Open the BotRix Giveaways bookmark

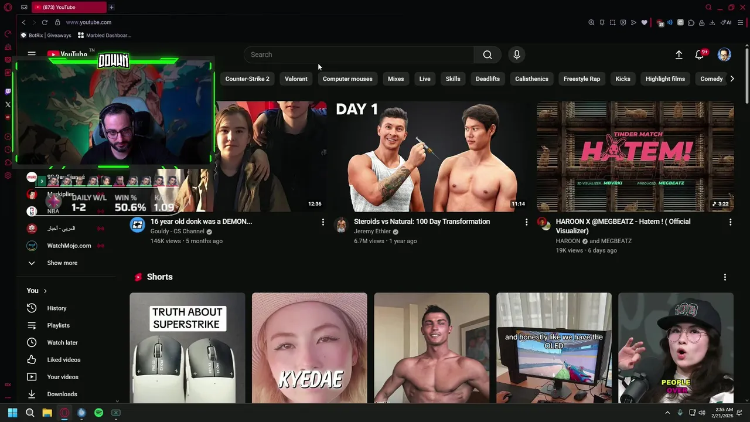[46, 35]
